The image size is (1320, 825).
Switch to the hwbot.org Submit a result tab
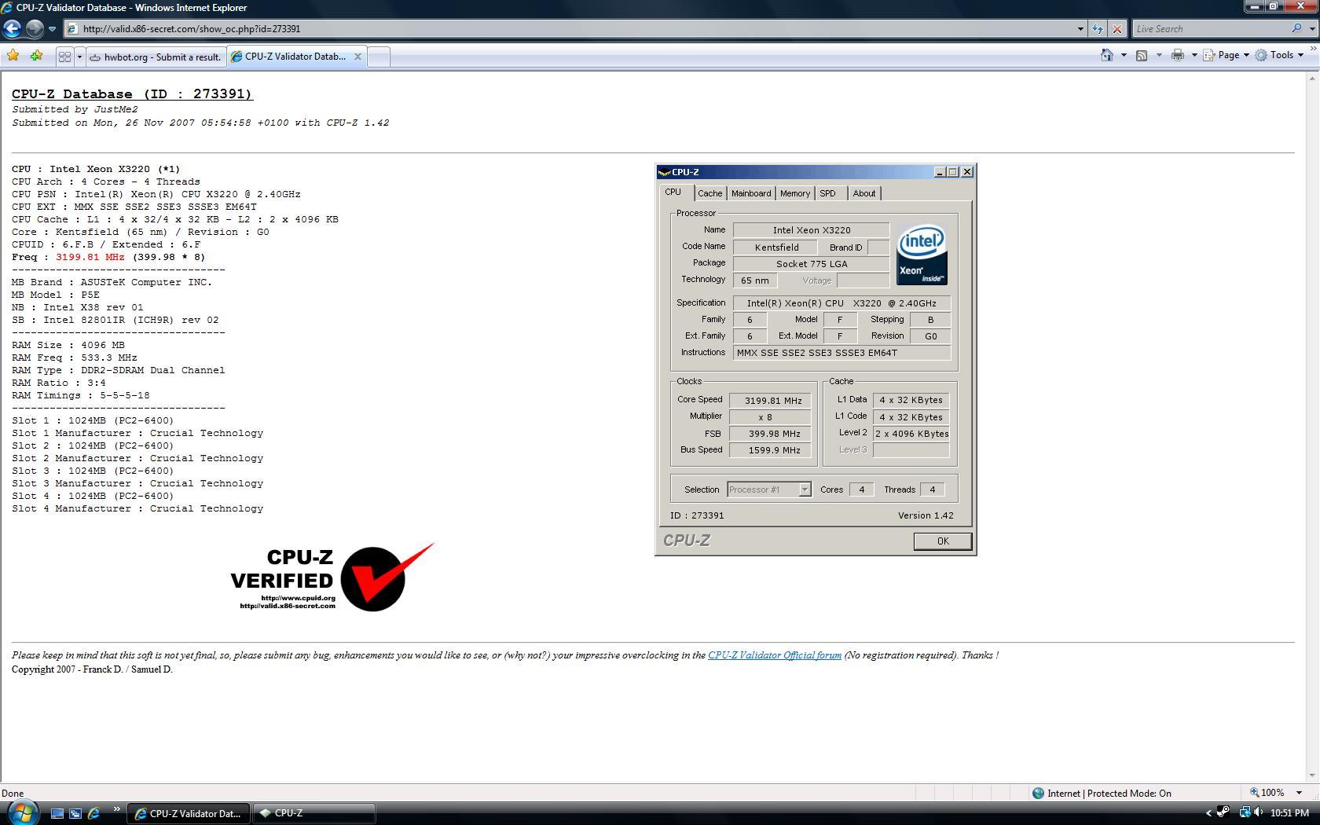(x=155, y=57)
